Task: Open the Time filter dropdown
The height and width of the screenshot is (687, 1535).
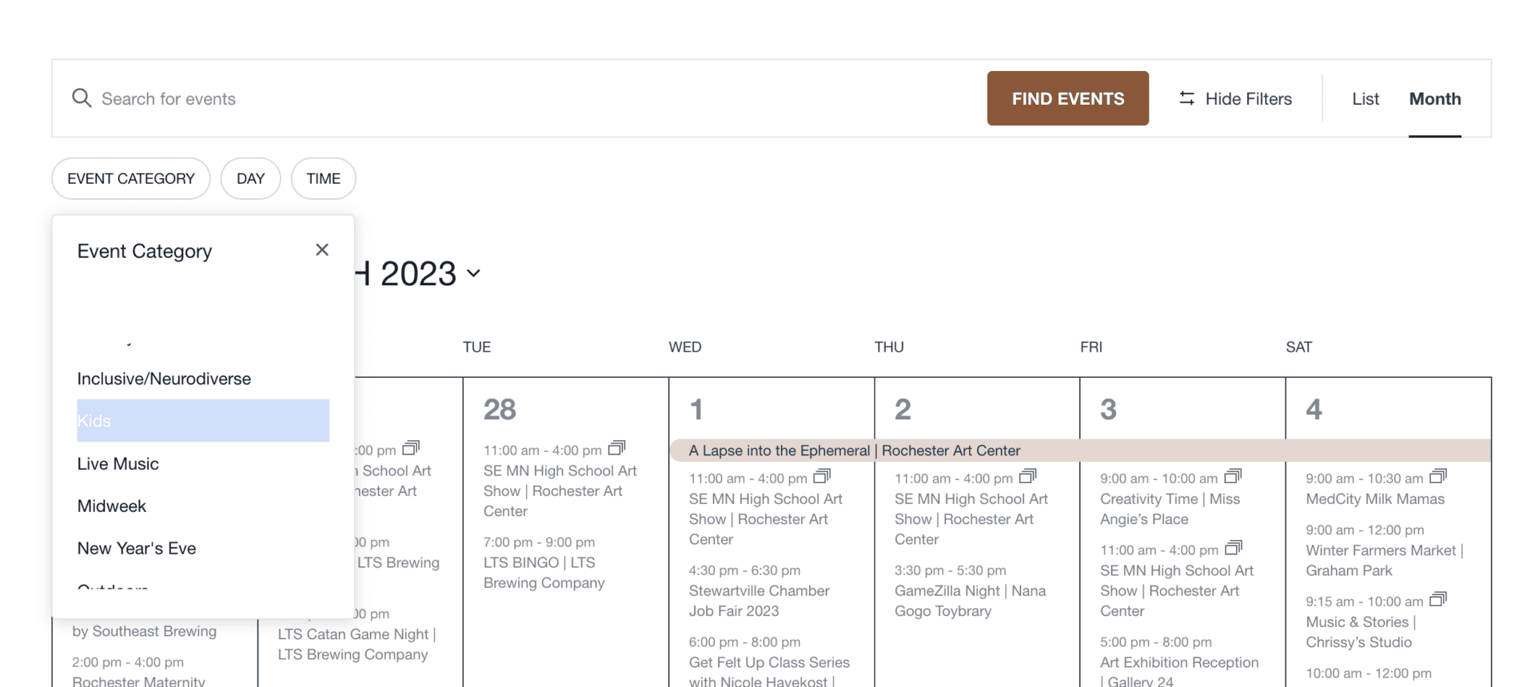Action: point(323,178)
